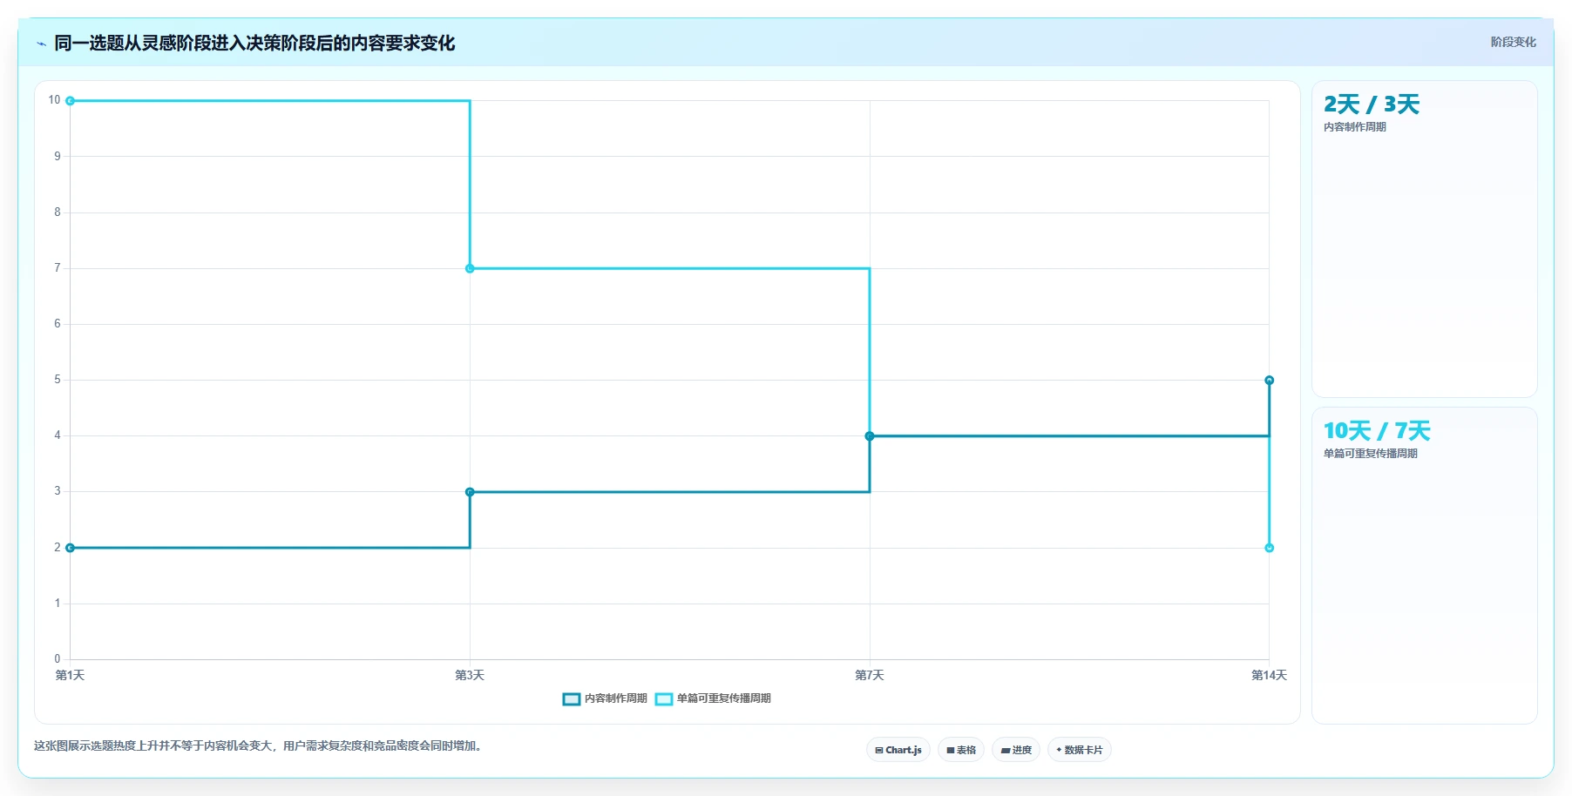
Task: Click the 单篇可重复传播周期 caption in side card
Action: pos(1371,454)
